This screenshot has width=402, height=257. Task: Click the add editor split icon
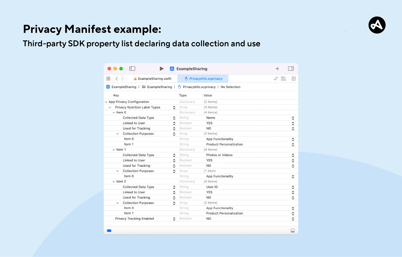(x=294, y=78)
